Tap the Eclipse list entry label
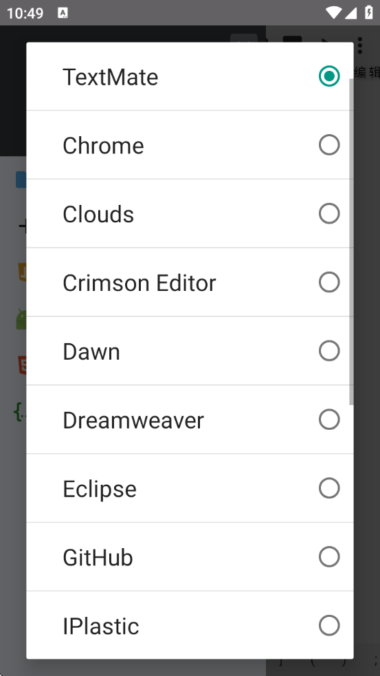380x676 pixels. [100, 490]
